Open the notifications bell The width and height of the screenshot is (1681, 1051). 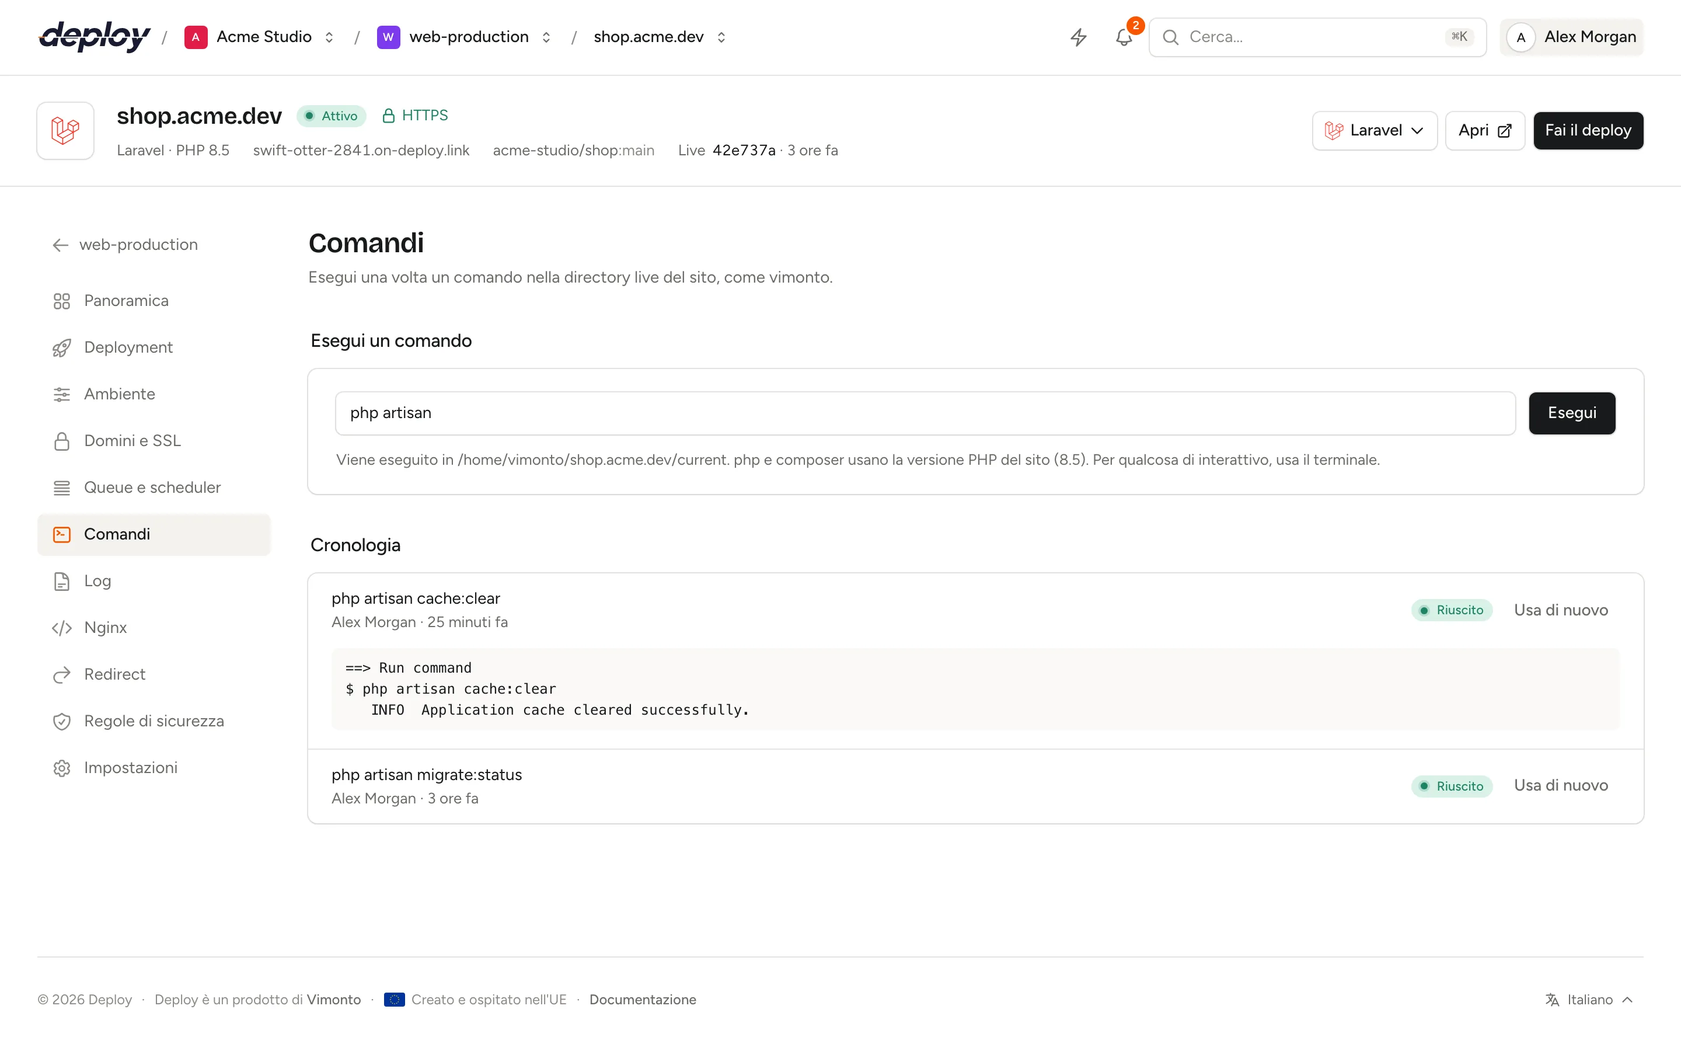click(x=1124, y=37)
